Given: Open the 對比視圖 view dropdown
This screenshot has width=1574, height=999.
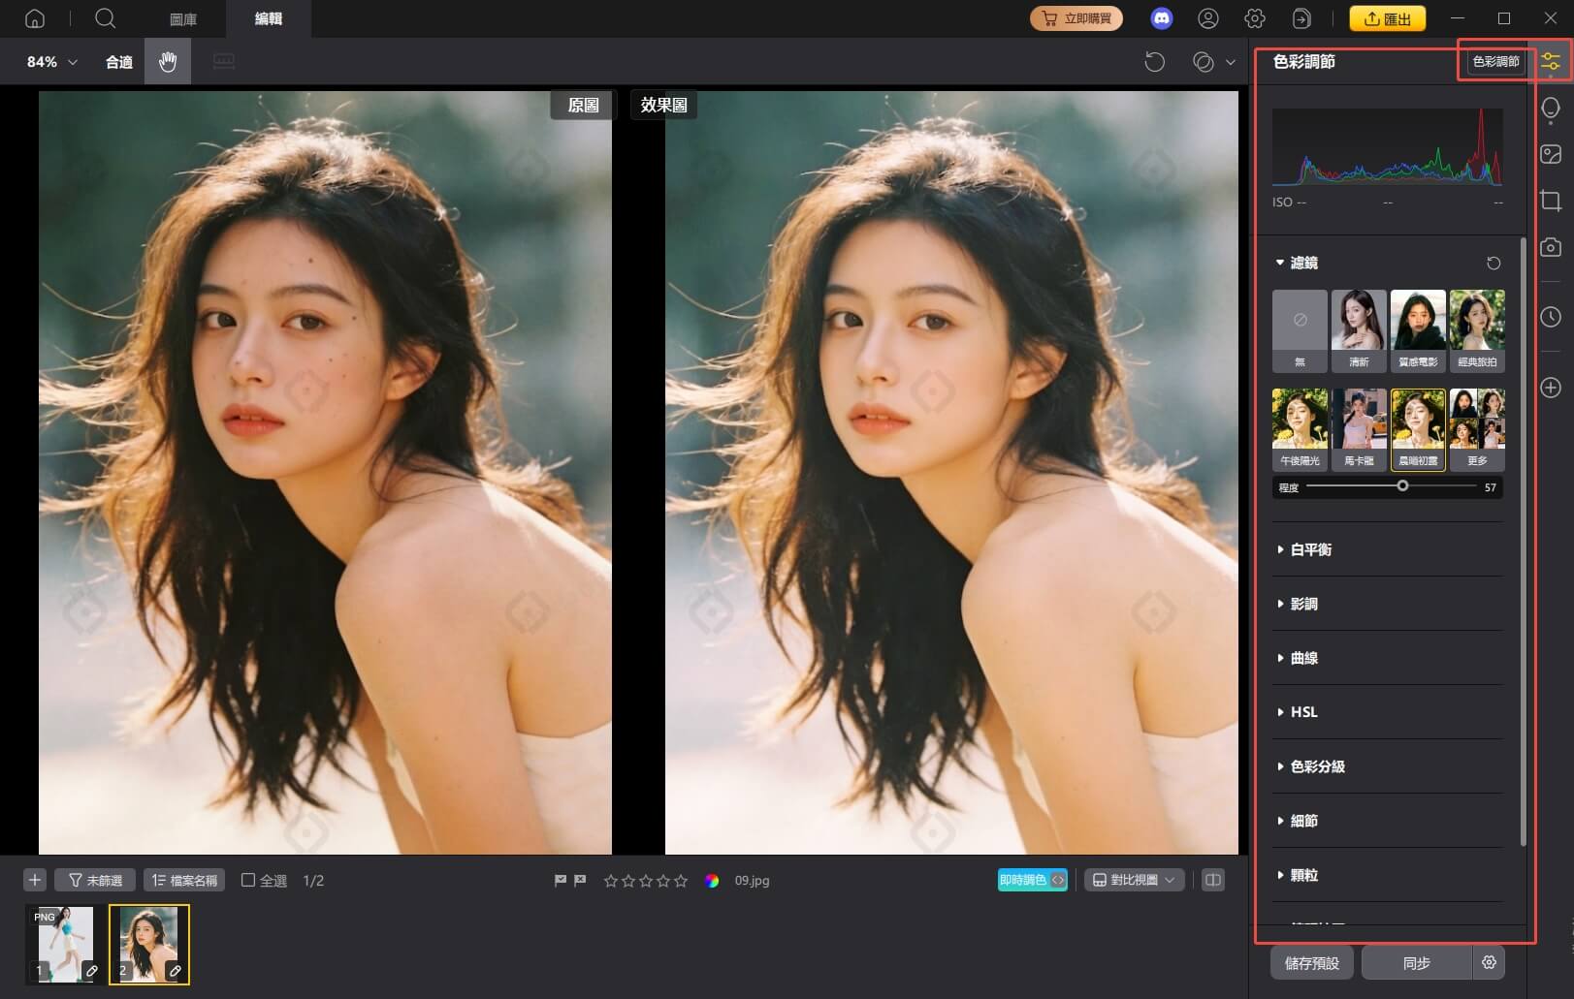Looking at the screenshot, I should (x=1134, y=880).
